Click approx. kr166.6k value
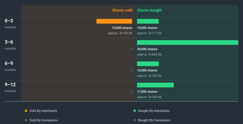Screen dimensions: 243x124 pos(149,97)
